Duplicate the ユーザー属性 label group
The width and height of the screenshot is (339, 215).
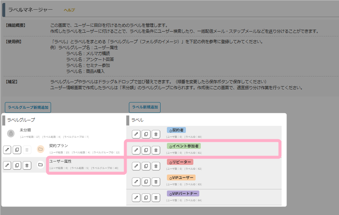pyautogui.click(x=17, y=165)
